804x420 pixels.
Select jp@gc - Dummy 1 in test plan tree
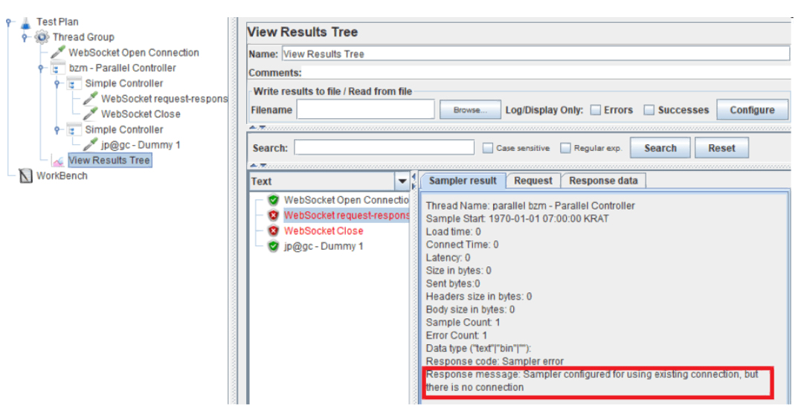pyautogui.click(x=141, y=144)
